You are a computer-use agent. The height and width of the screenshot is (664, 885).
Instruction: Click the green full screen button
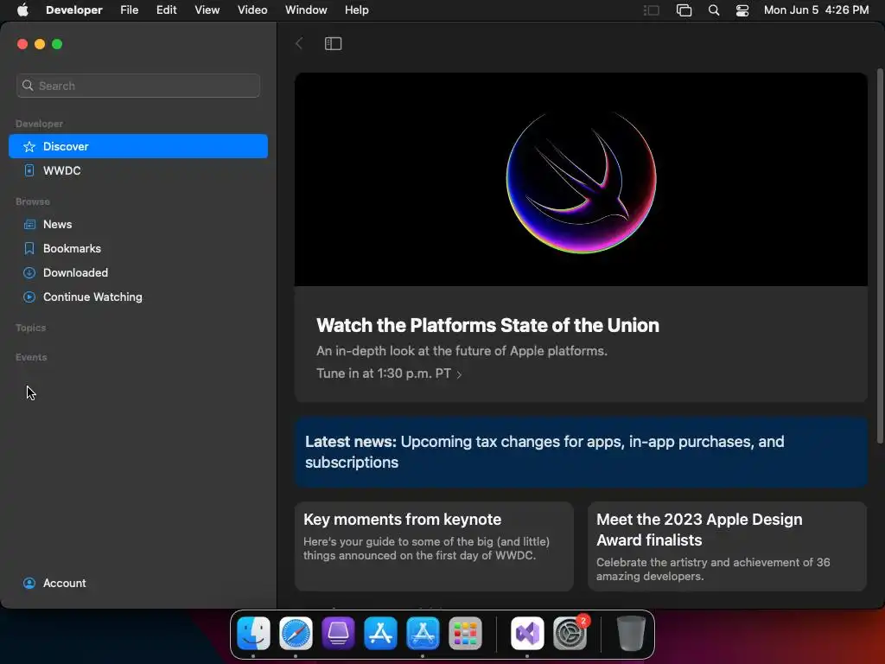[x=57, y=44]
